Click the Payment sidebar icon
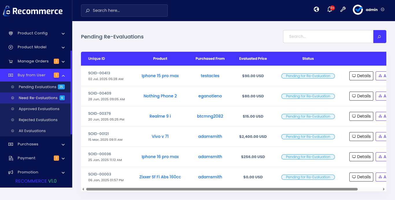The image size is (395, 200). click(11, 158)
